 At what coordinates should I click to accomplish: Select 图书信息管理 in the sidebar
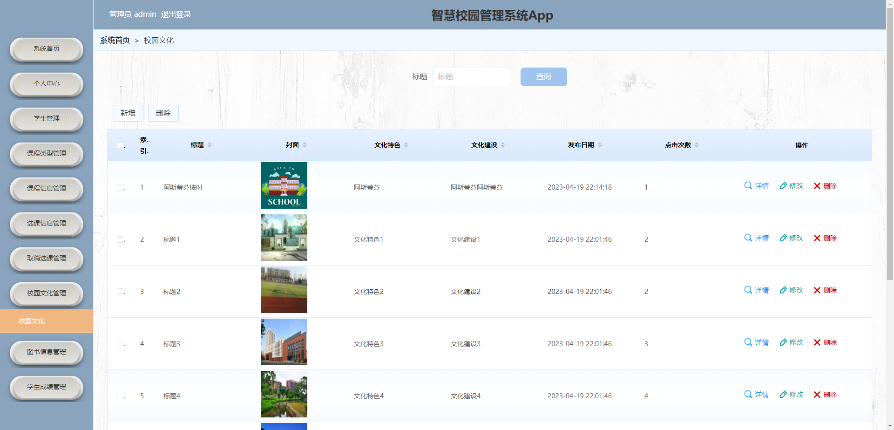(46, 352)
